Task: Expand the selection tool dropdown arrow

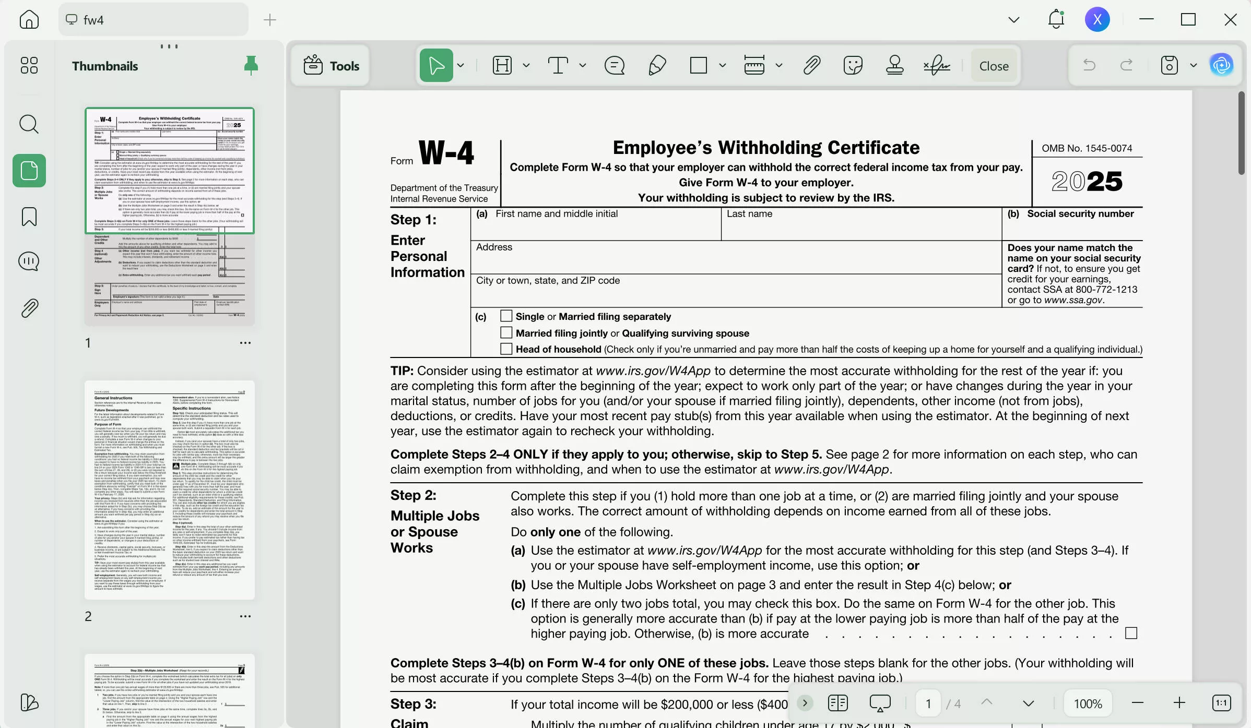Action: 461,65
